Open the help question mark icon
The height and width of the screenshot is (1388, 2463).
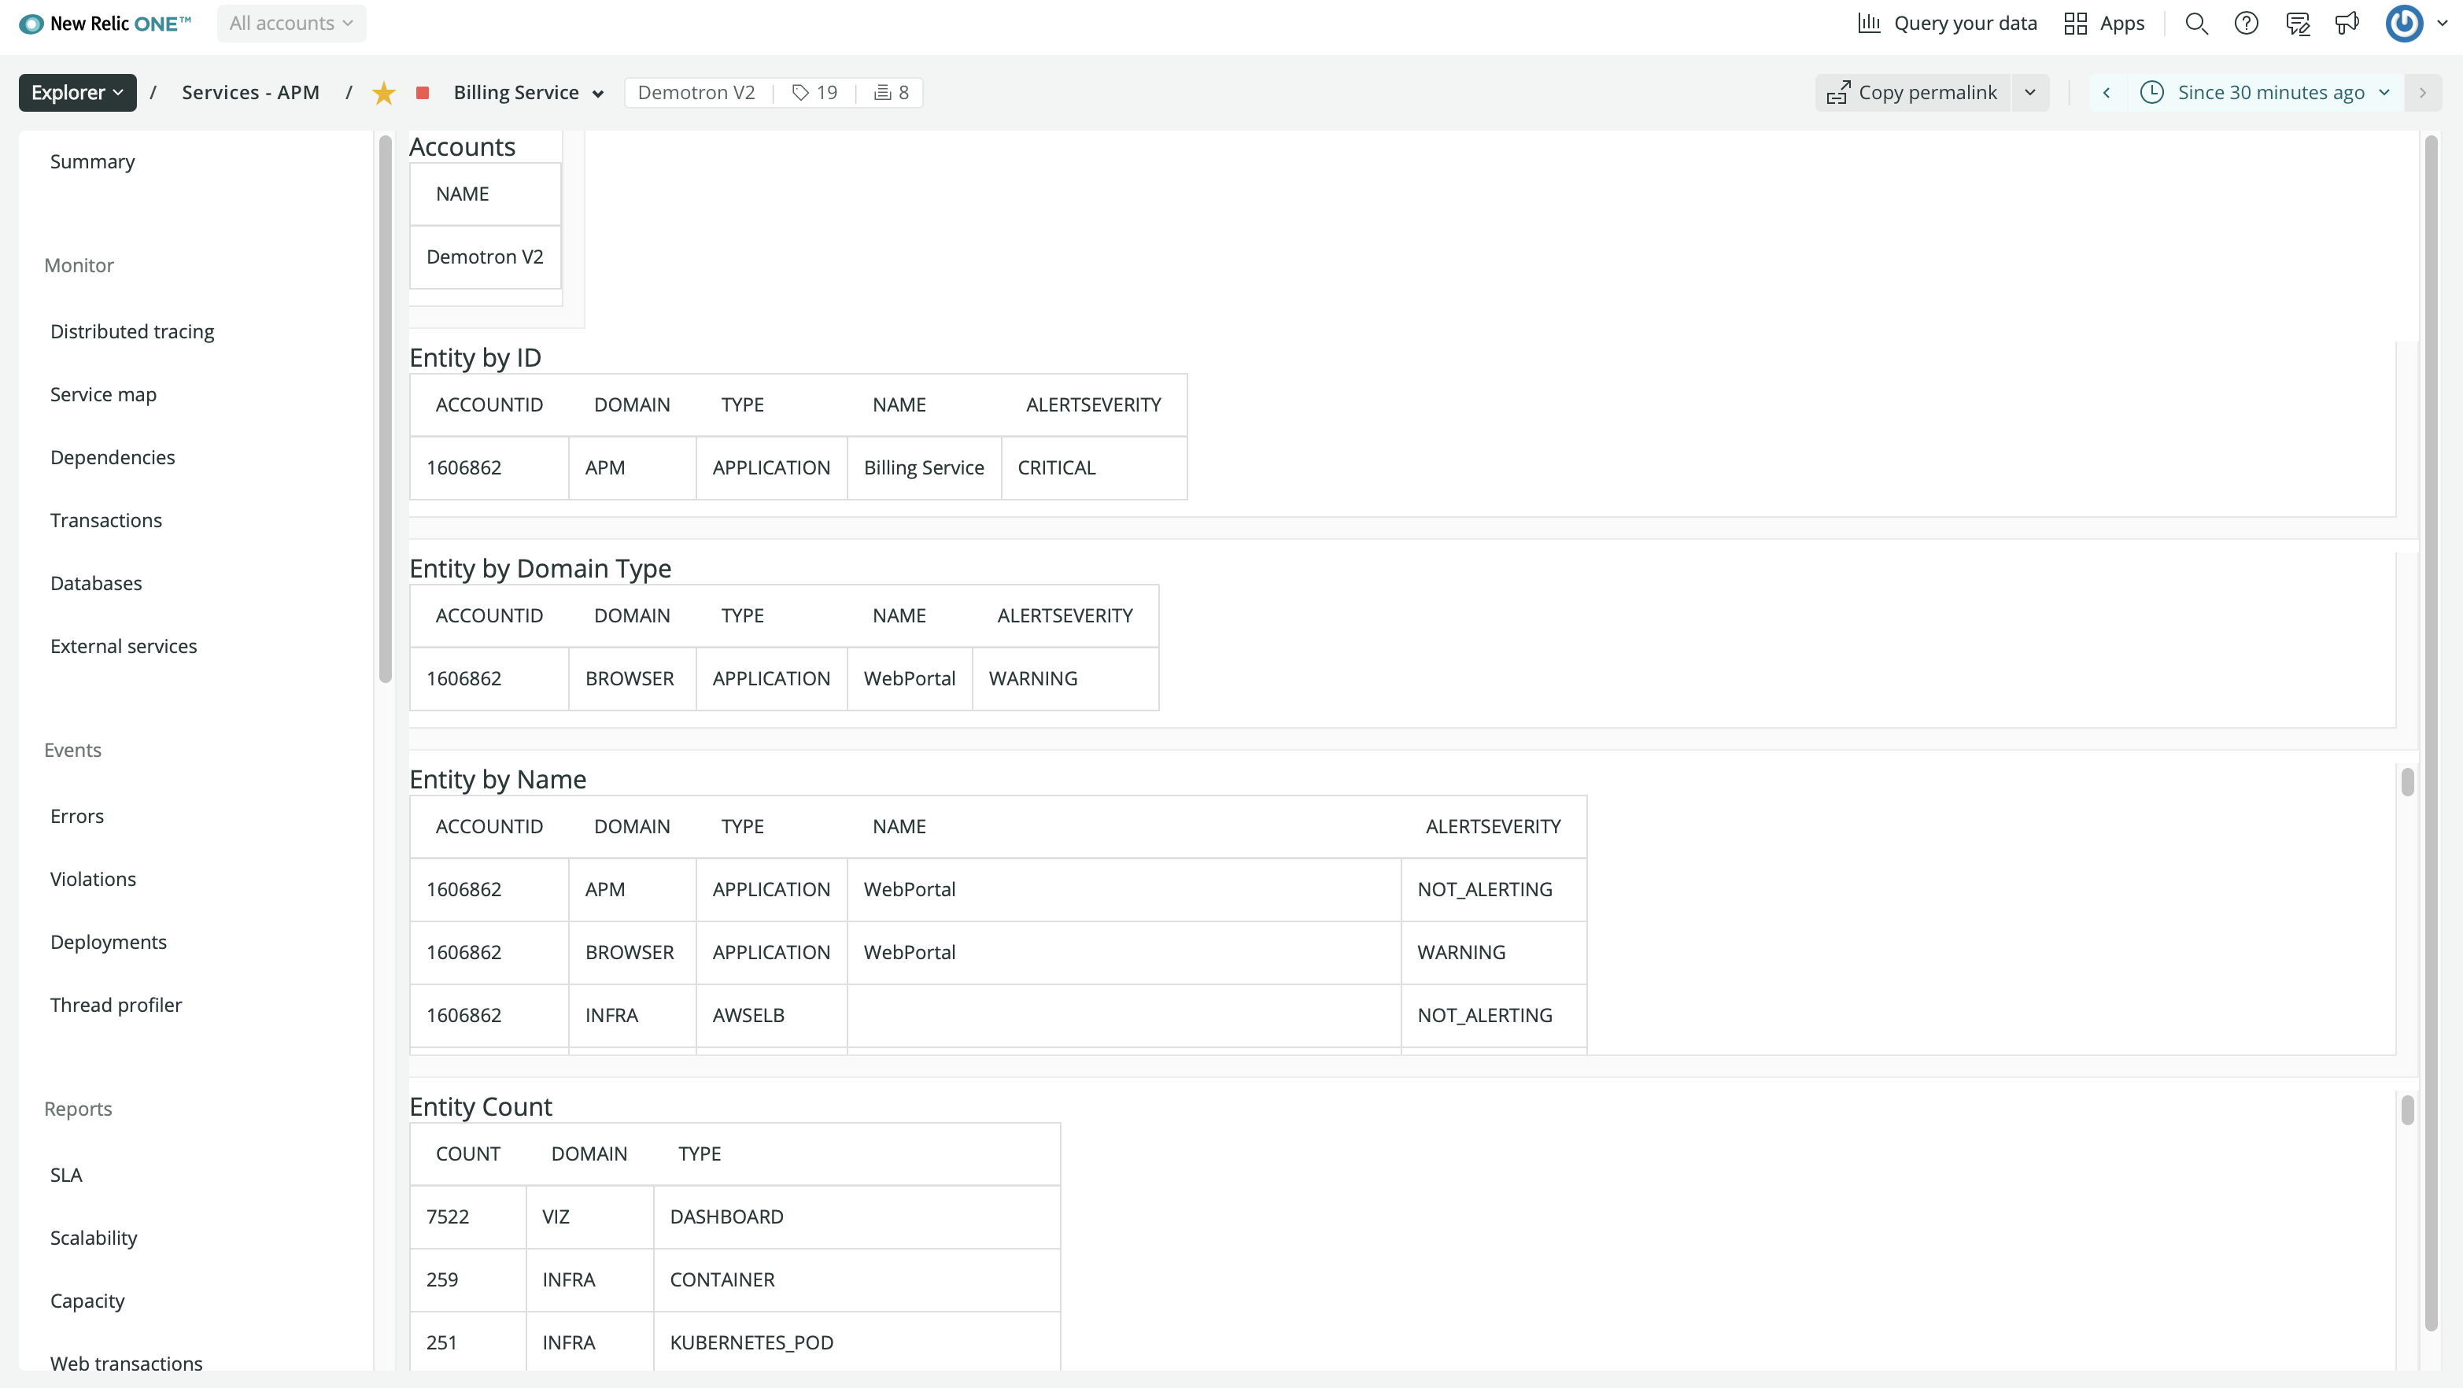pos(2246,23)
